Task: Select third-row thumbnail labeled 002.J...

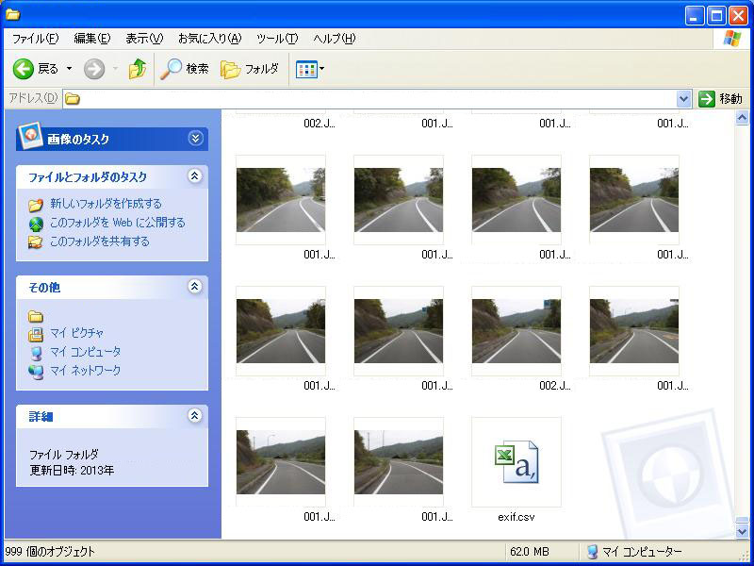Action: pyautogui.click(x=516, y=331)
